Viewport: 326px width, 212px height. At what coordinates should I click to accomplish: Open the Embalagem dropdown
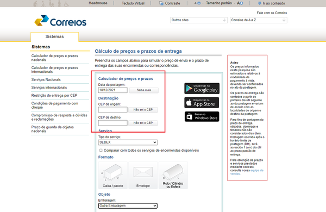tap(128, 206)
